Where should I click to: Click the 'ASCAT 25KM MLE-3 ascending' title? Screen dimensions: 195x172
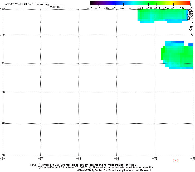(27, 4)
